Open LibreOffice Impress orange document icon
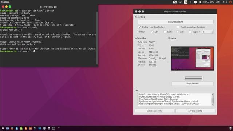Image resolution: width=233 pixels, height=131 pixels. pos(26,128)
